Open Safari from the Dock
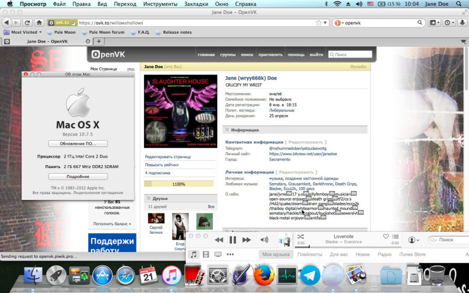This screenshot has width=469, height=293. coord(126,275)
